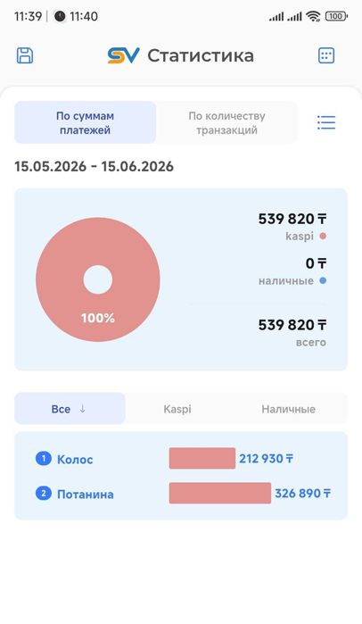Tap the battery indicator icon

pos(336,16)
